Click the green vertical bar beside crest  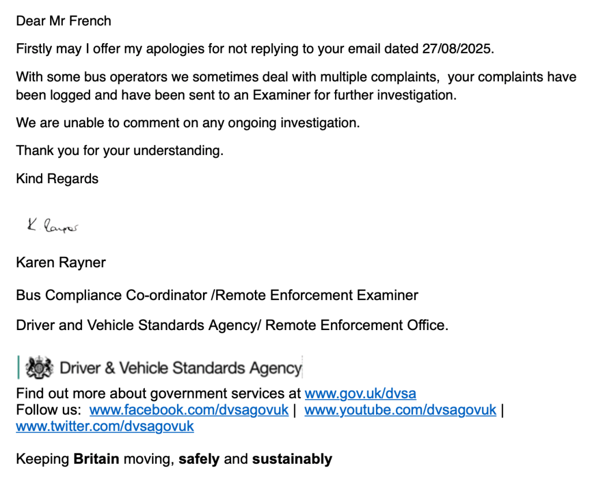[x=19, y=368]
